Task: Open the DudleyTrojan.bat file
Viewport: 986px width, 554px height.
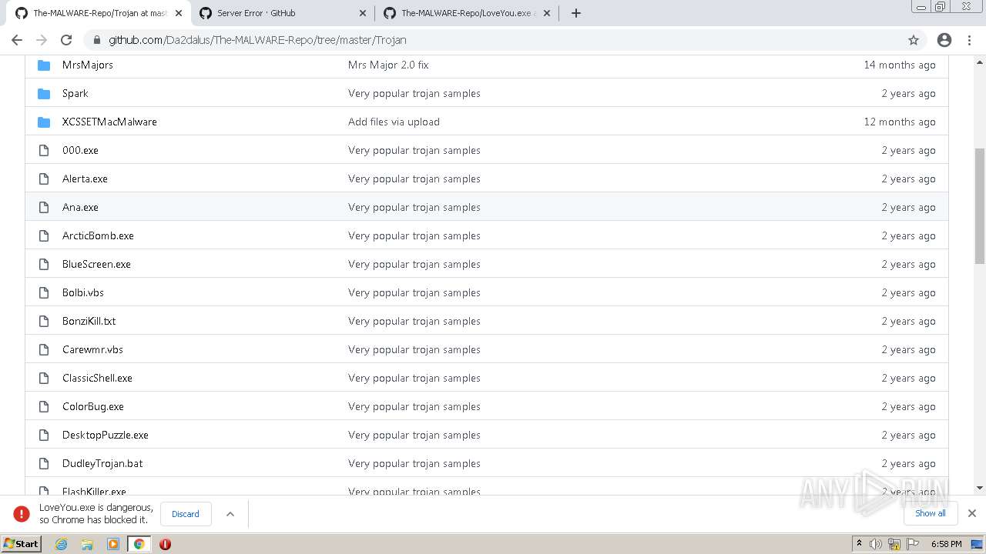Action: [102, 463]
